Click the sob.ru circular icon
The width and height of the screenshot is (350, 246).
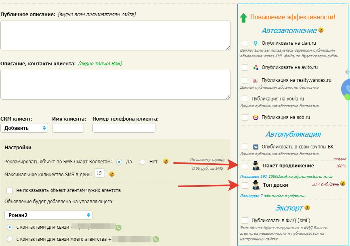click(255, 117)
